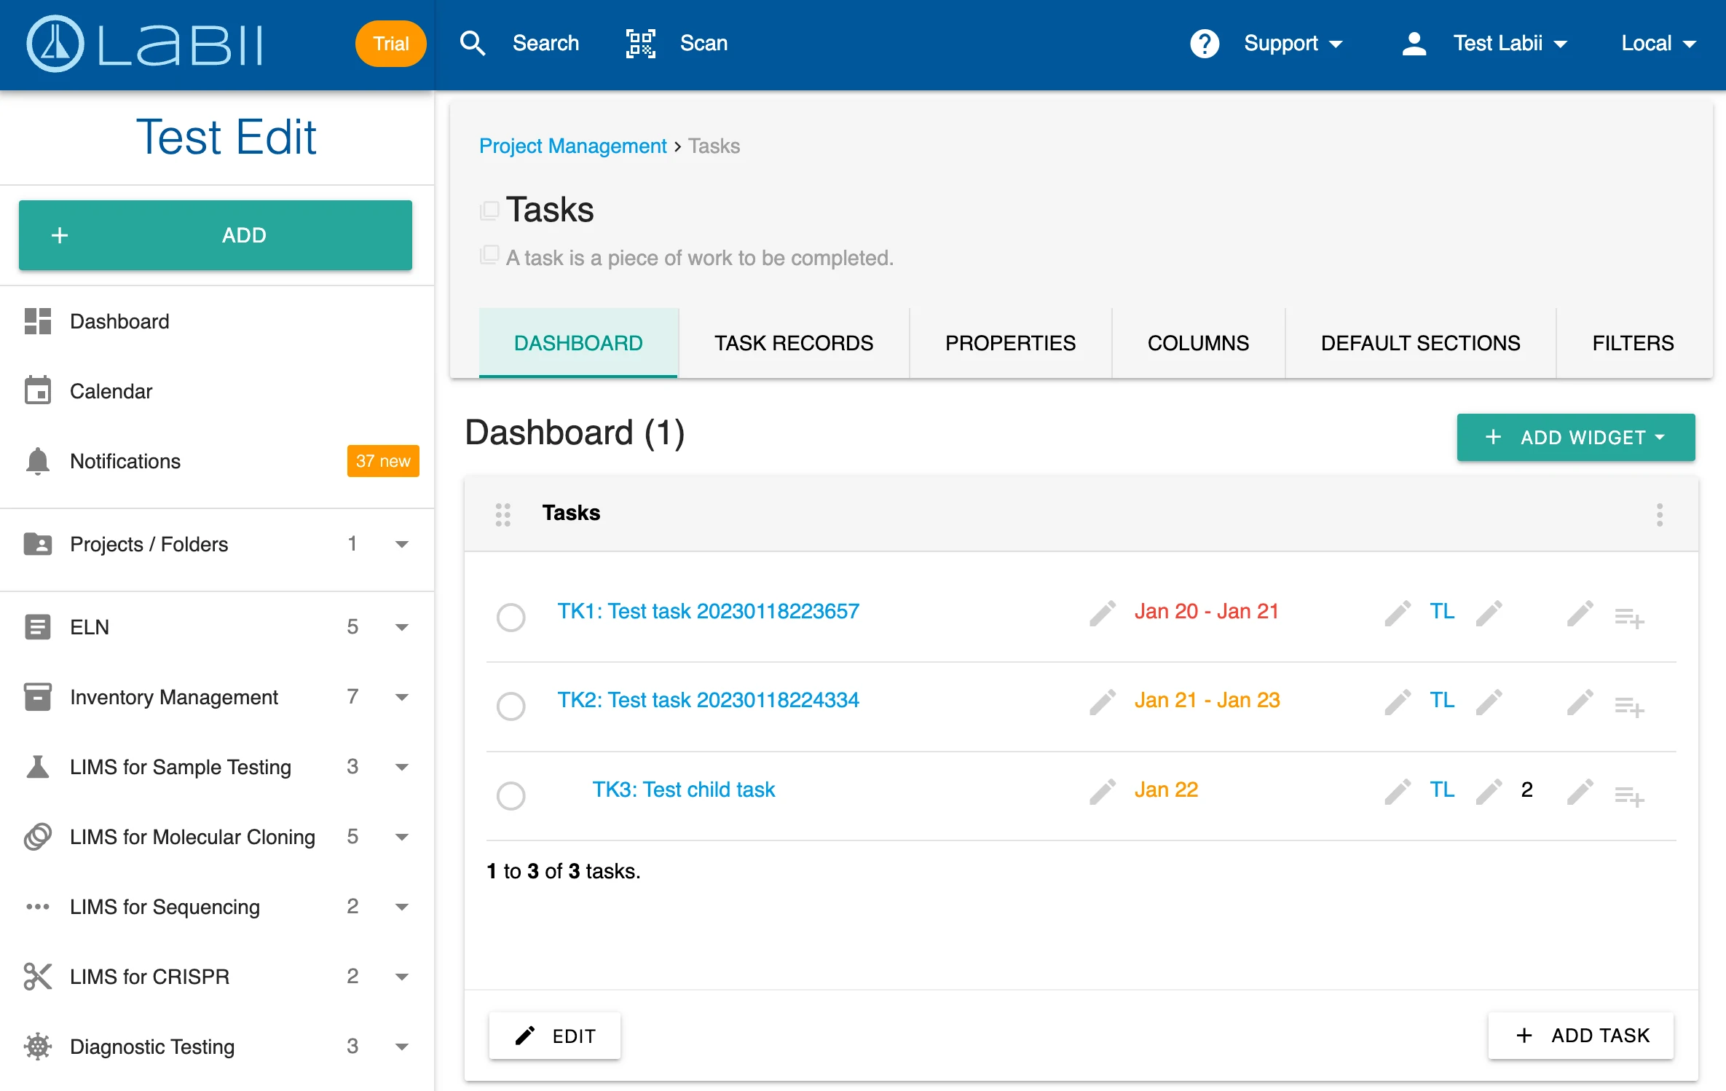The width and height of the screenshot is (1726, 1091).
Task: Click the Notifications bell icon
Action: click(x=36, y=461)
